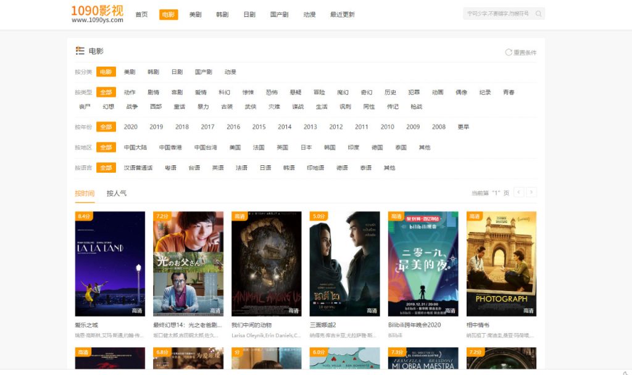
Task: Open the Bilibili 二零一九最美的夜 poster
Action: click(423, 264)
